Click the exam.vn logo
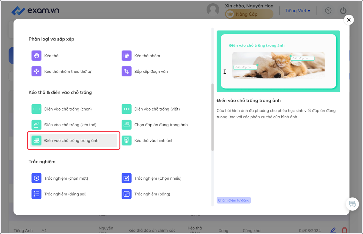This screenshot has width=363, height=234. click(35, 11)
